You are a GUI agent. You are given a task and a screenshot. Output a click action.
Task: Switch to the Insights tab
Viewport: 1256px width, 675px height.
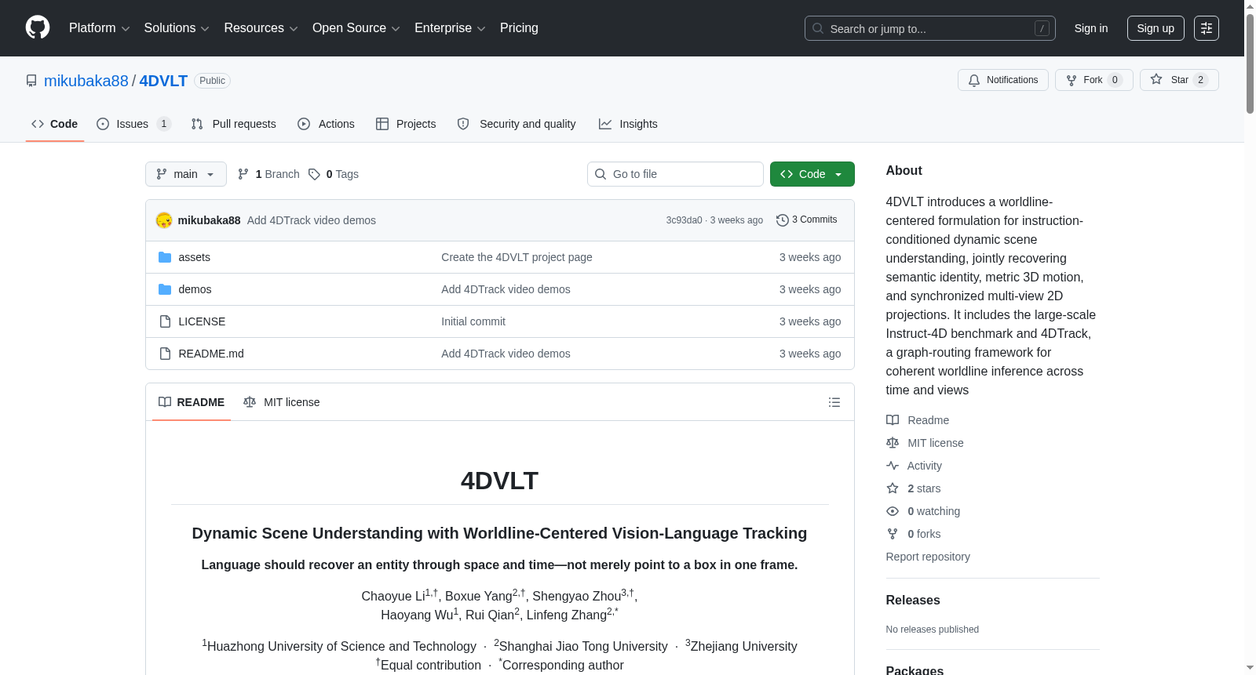click(628, 124)
